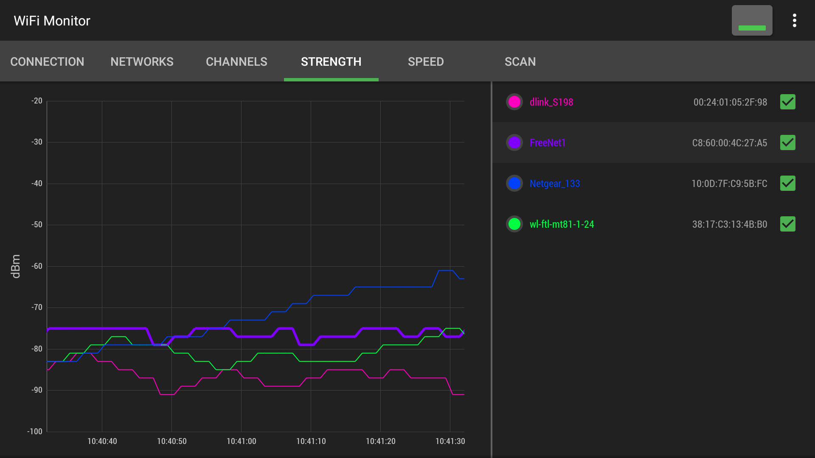Click the pink color circle for dlink_S198
This screenshot has height=458, width=815.
coord(514,102)
